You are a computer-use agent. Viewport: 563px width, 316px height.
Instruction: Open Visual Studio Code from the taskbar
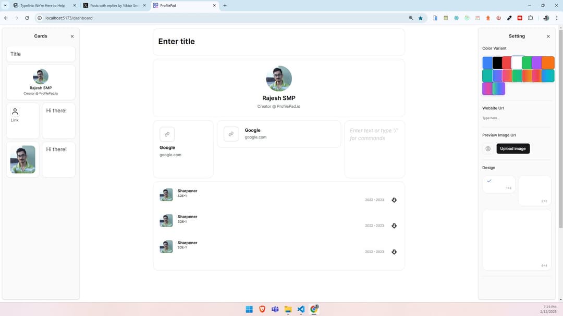[x=301, y=309]
